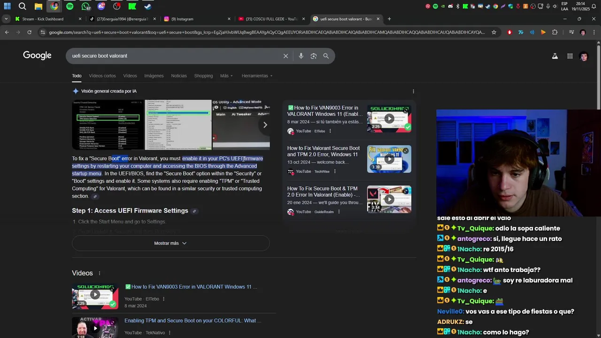This screenshot has height=338, width=601.
Task: Open the Chrome extensions puzzle icon
Action: coord(555,32)
